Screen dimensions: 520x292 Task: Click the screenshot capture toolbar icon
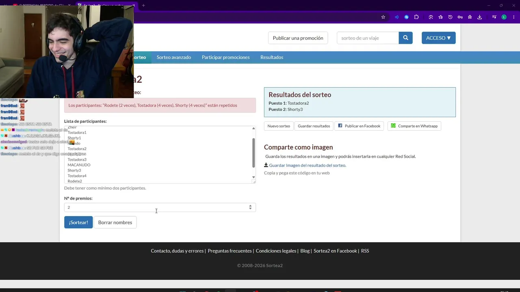tap(431, 17)
